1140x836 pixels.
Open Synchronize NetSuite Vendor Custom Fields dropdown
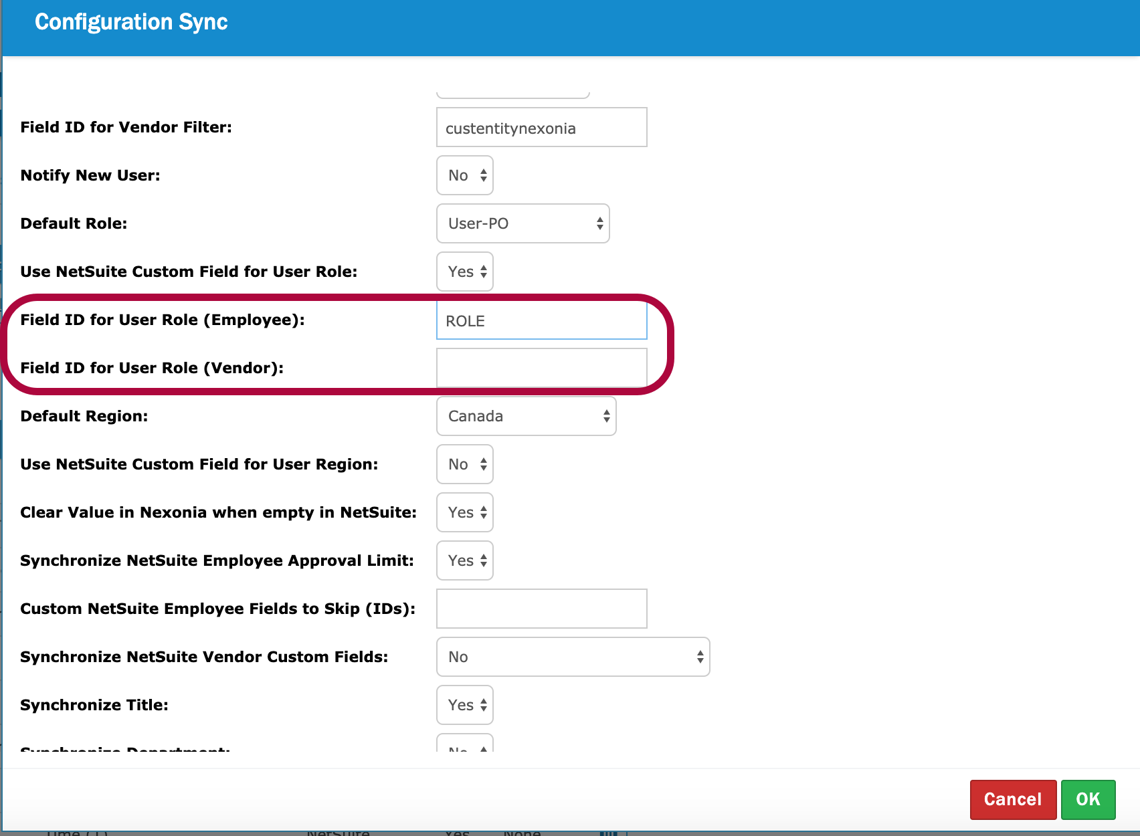click(573, 657)
